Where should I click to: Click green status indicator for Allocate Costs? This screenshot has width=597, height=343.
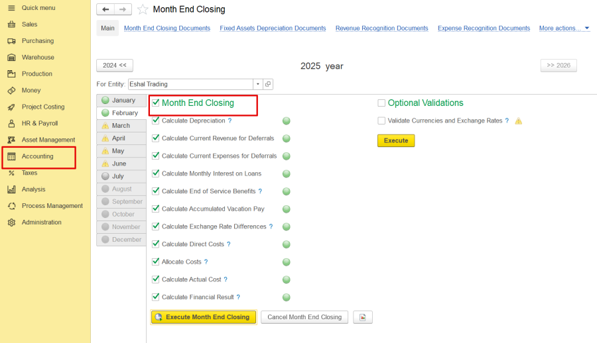(x=287, y=262)
